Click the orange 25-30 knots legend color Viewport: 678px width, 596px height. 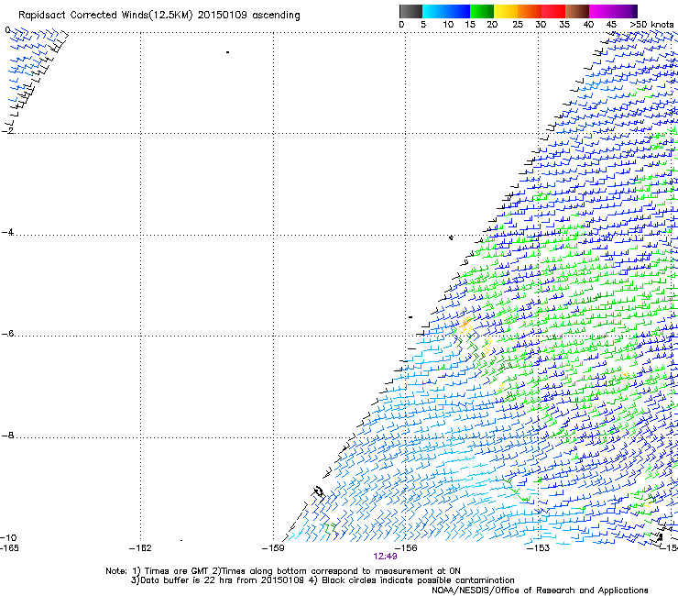[530, 11]
